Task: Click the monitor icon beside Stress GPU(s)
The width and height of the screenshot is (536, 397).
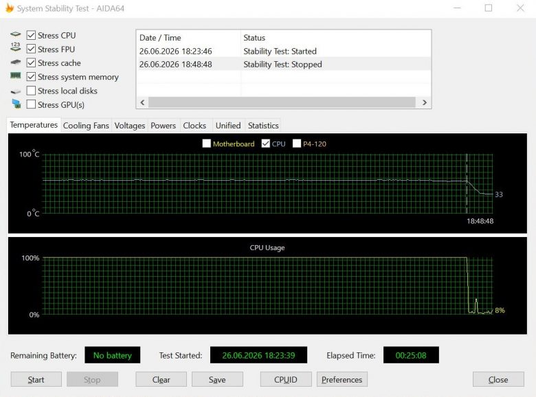Action: pyautogui.click(x=16, y=104)
